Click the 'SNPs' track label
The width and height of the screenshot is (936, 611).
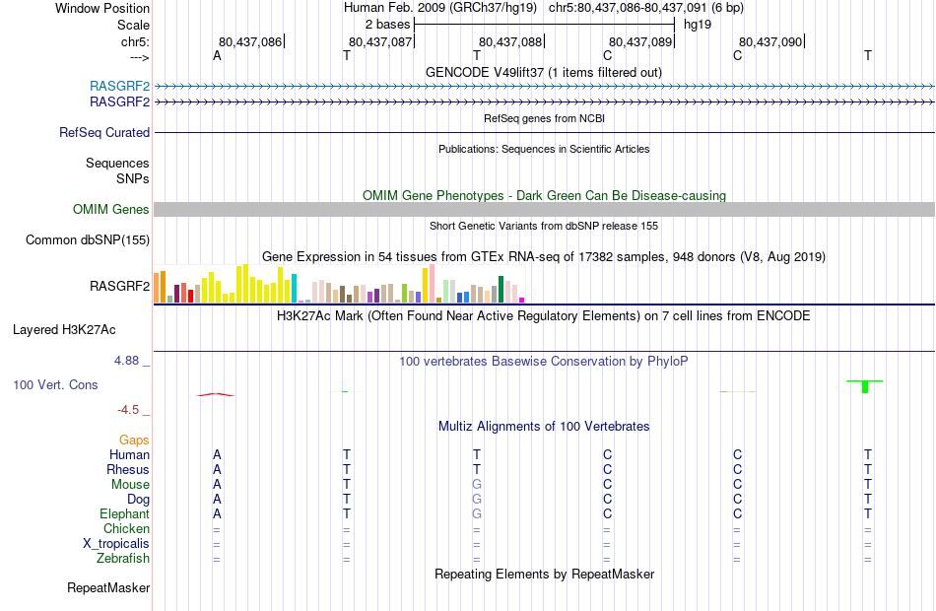(x=133, y=178)
